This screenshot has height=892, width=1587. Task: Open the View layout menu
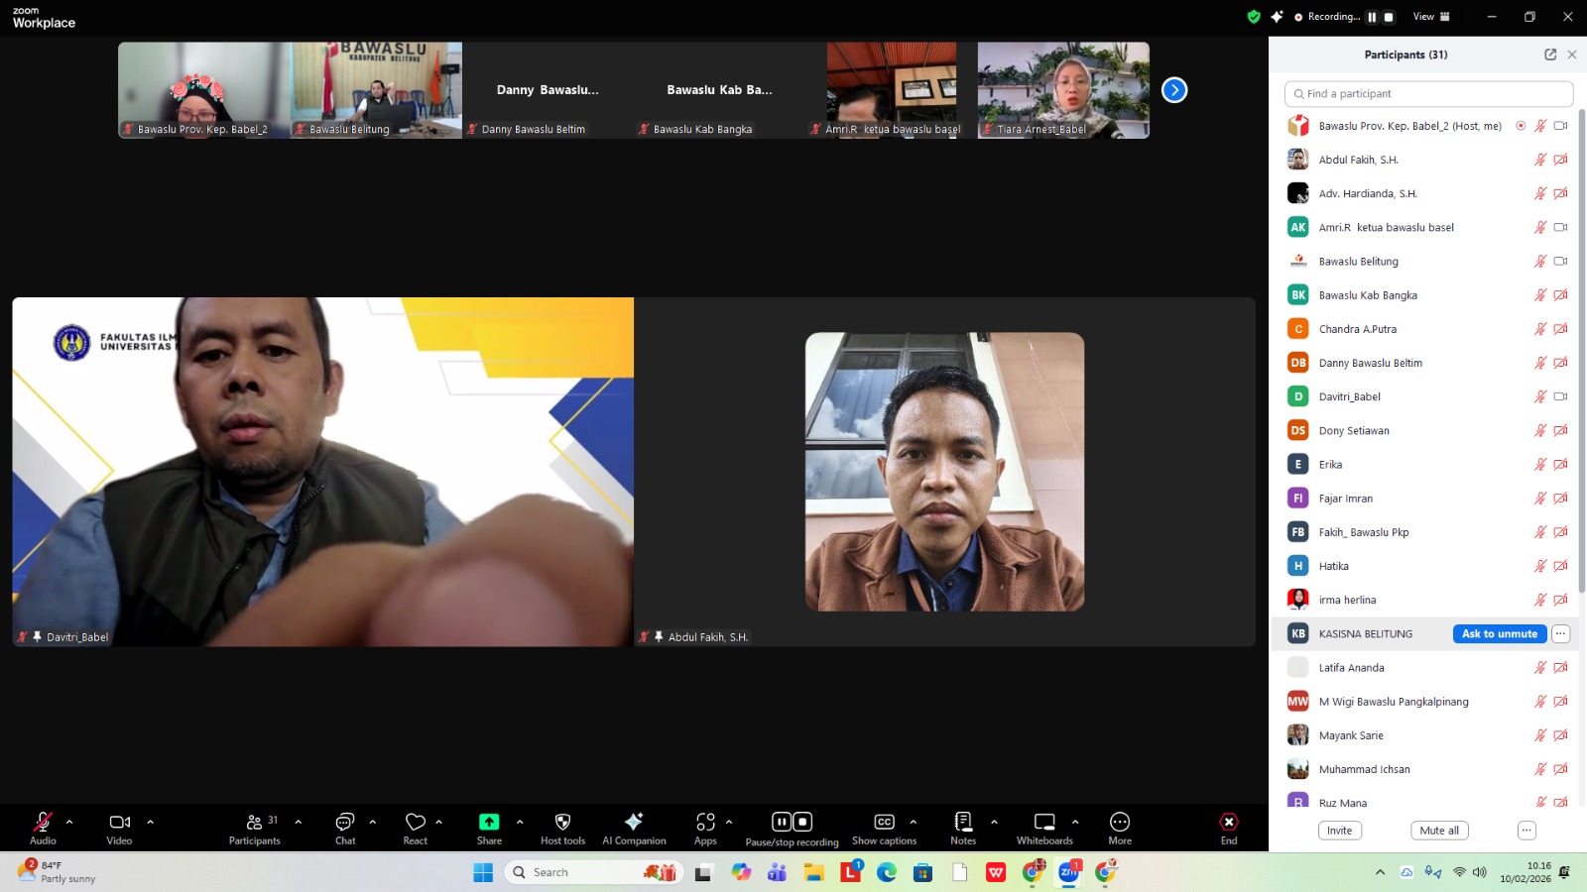click(x=1430, y=17)
